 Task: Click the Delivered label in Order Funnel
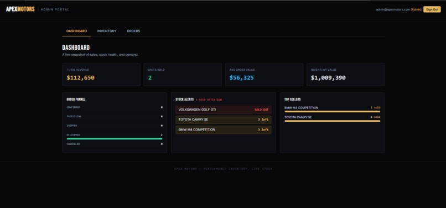[73, 134]
